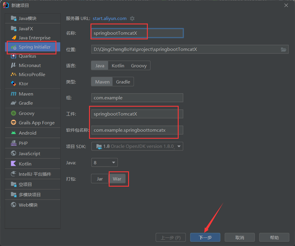Select Groovy as the language
This screenshot has height=246, width=295.
coord(139,66)
